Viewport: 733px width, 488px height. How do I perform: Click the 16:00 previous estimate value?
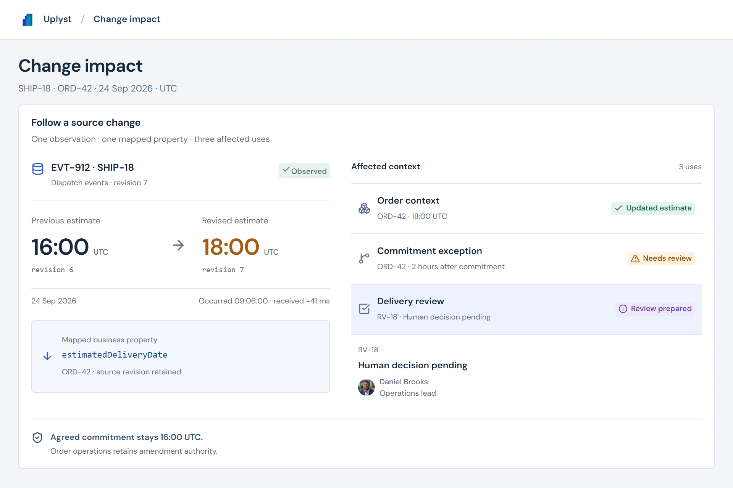60,247
